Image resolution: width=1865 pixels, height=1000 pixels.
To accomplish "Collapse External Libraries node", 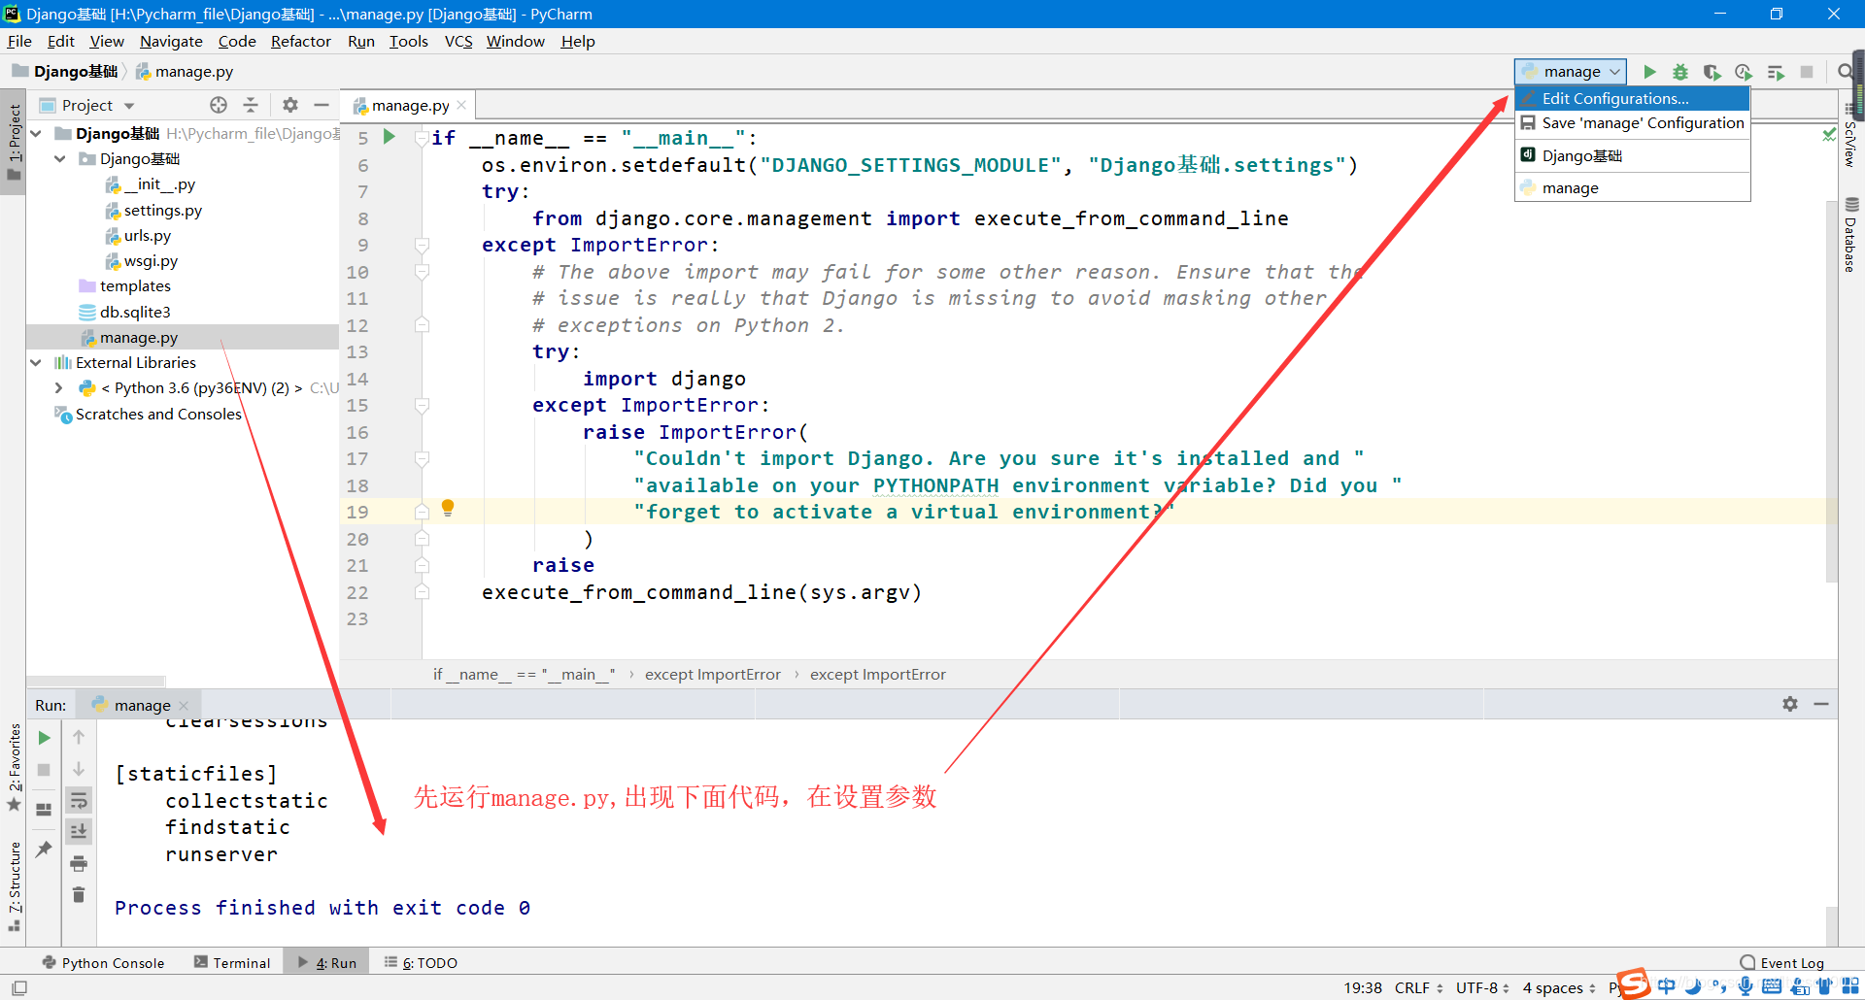I will coord(36,362).
